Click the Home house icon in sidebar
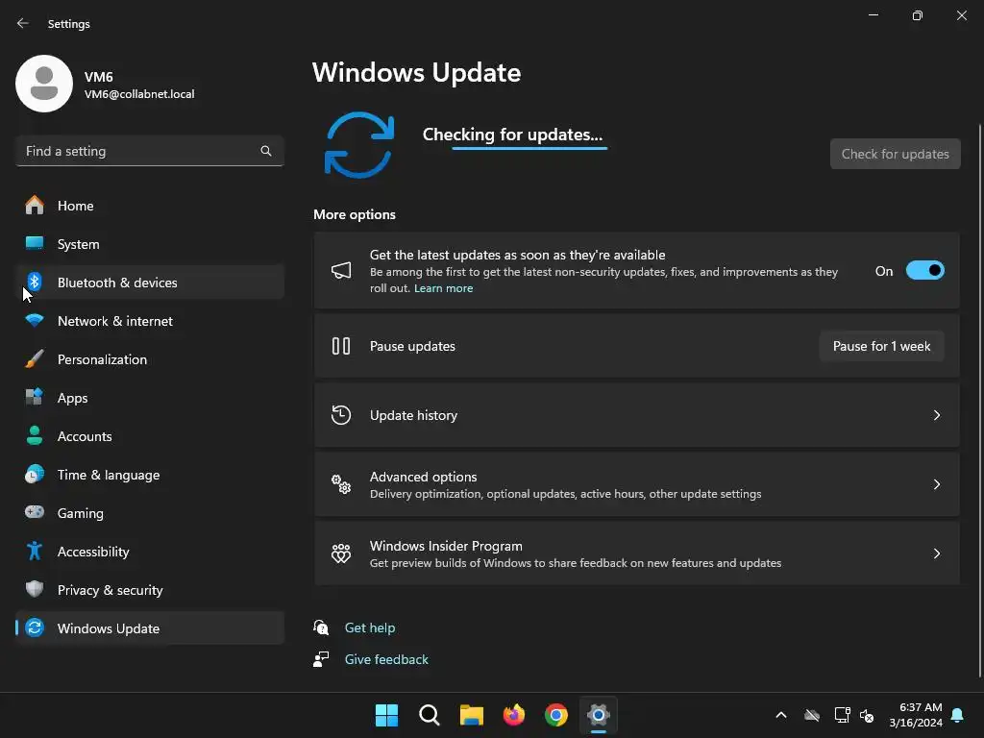 35,206
